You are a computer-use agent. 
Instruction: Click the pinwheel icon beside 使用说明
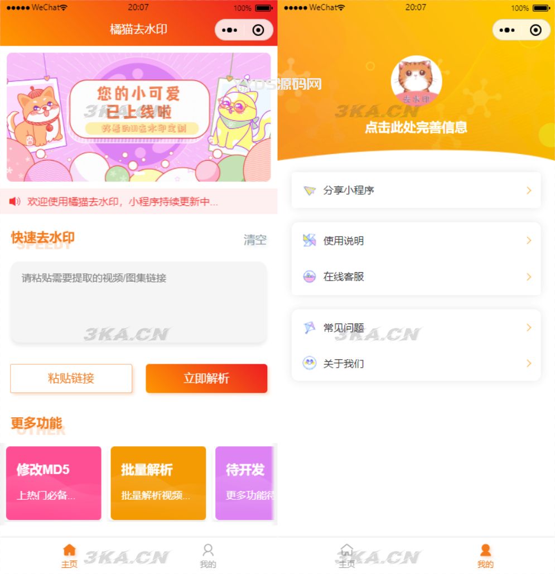pos(310,240)
